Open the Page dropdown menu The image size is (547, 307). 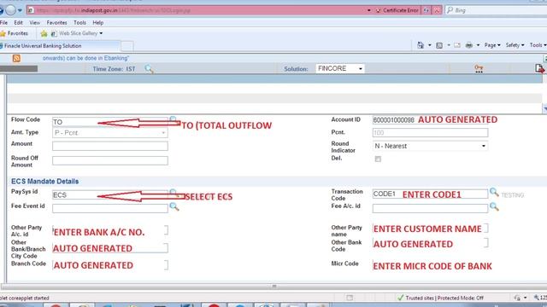tap(492, 45)
